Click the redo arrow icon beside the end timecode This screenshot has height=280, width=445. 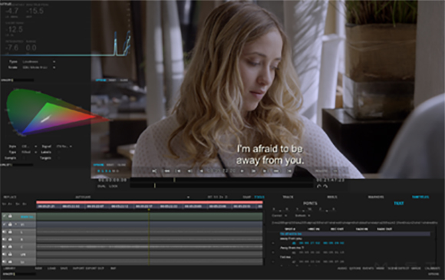[x=325, y=186]
